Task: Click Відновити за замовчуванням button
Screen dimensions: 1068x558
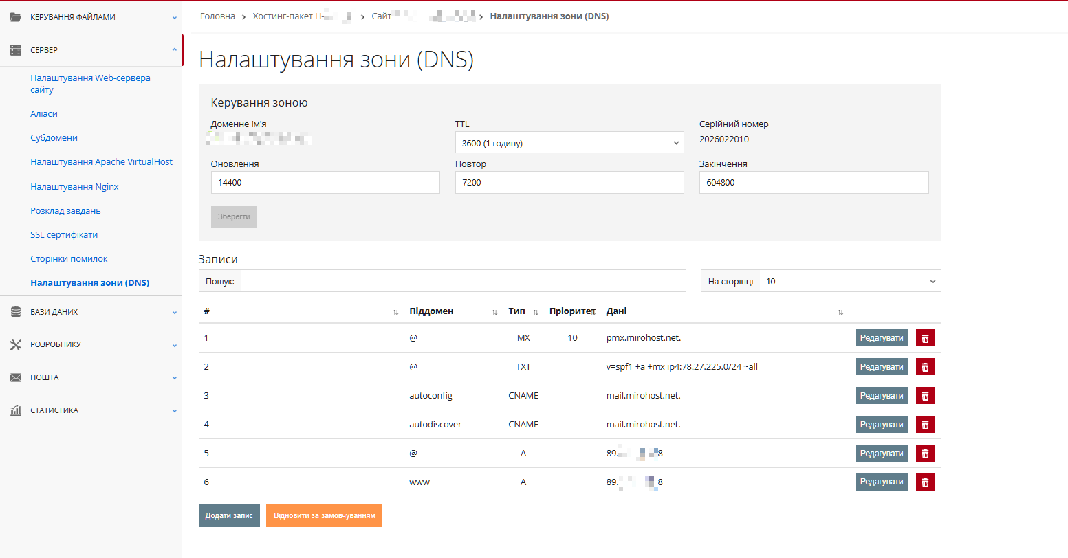Action: [324, 514]
